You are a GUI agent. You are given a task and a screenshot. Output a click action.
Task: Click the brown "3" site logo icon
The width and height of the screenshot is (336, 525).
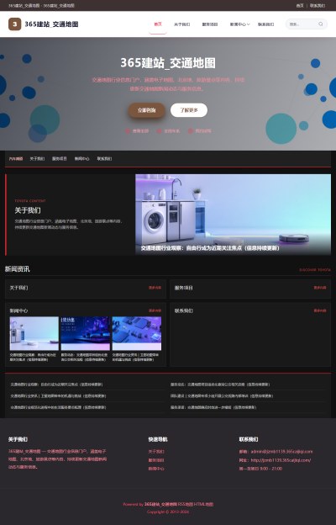[x=15, y=24]
